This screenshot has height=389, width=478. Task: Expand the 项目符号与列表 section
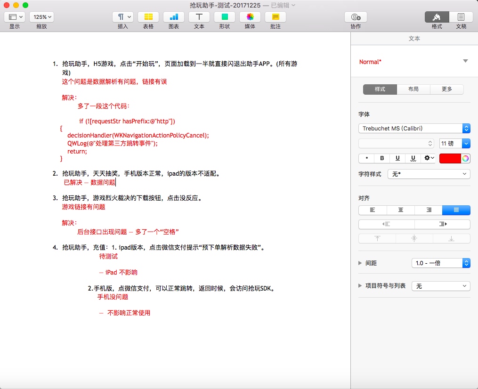(x=360, y=286)
